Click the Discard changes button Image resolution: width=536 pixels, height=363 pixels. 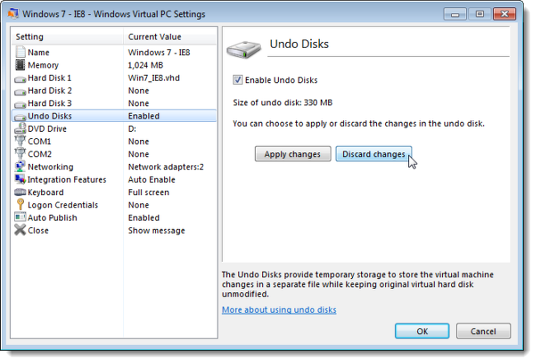click(374, 154)
